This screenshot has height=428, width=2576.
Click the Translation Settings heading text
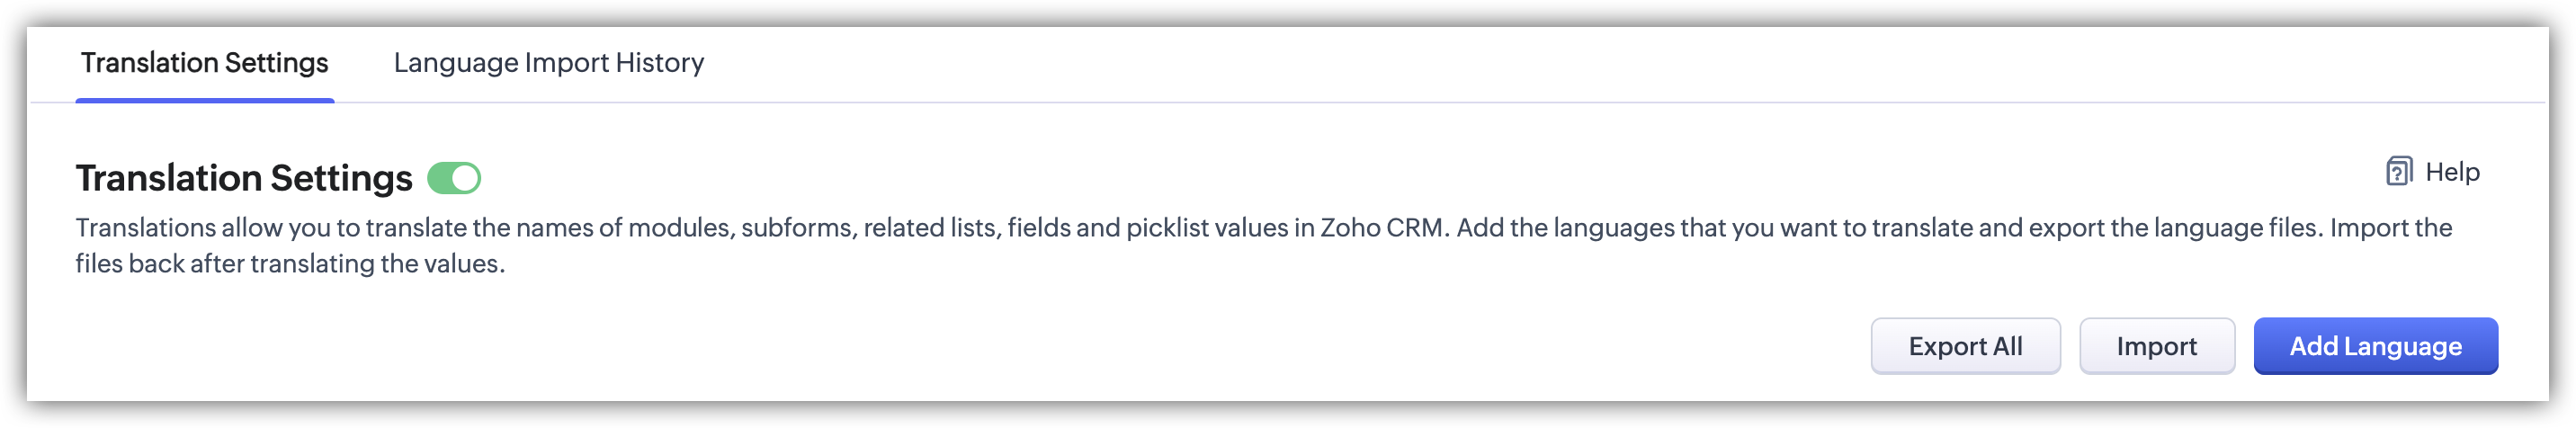click(x=244, y=179)
